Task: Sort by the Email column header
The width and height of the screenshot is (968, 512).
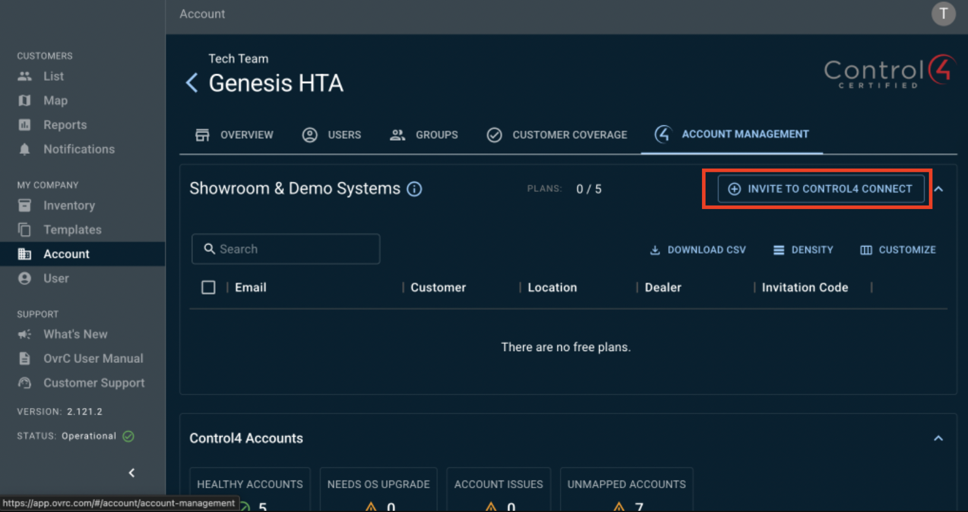Action: [x=251, y=287]
